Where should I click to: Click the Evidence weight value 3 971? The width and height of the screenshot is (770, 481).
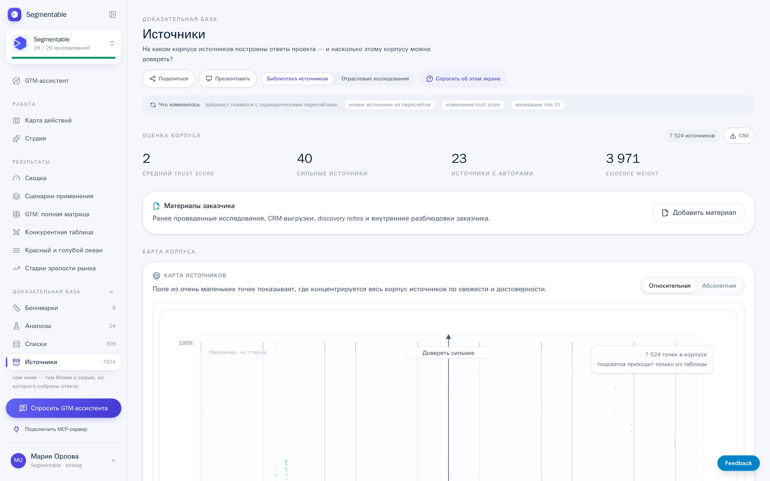click(x=623, y=159)
